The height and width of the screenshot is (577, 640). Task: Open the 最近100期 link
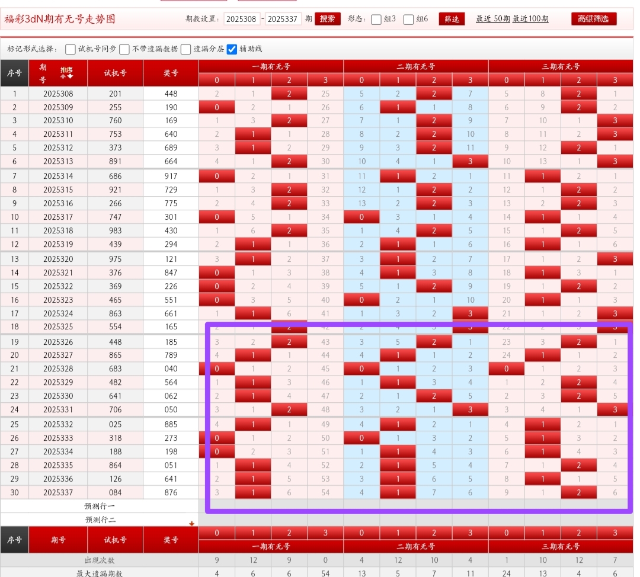tap(530, 19)
